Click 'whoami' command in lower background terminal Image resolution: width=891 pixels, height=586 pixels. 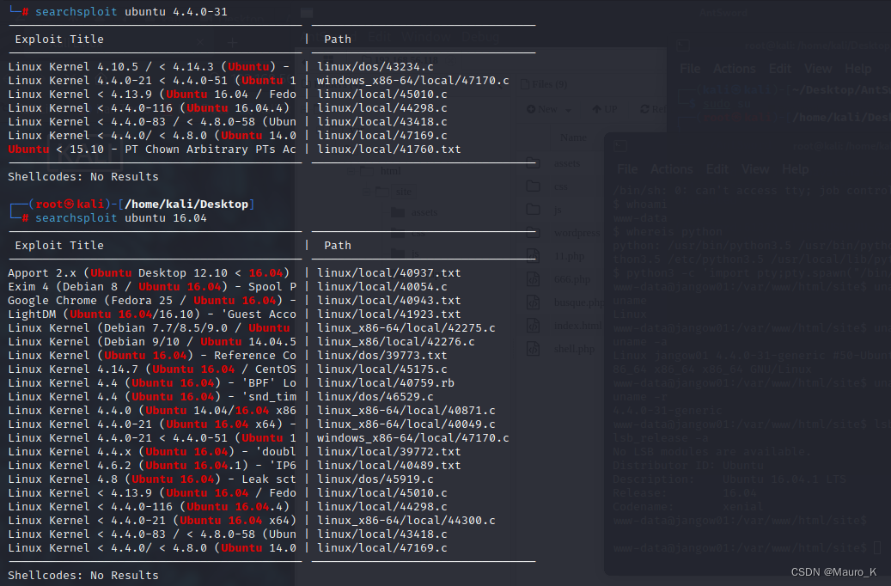click(646, 204)
